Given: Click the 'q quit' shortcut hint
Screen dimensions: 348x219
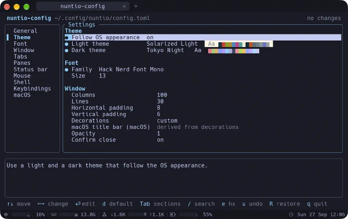Looking at the screenshot, I should 317,204.
